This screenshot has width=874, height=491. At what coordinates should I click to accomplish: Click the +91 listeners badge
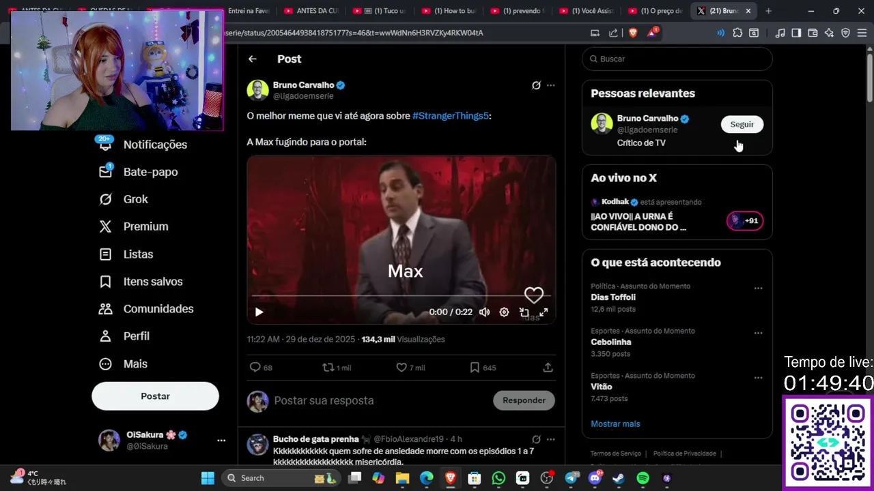tap(744, 220)
